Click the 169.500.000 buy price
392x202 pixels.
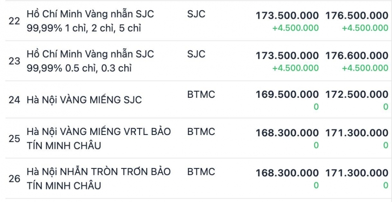coord(287,94)
